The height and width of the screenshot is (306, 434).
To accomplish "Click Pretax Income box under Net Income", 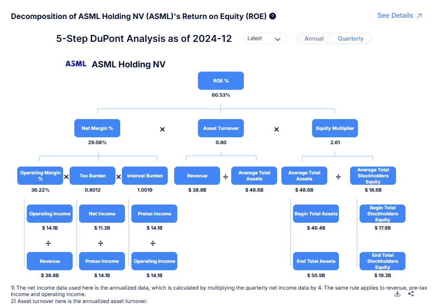I will click(x=102, y=261).
